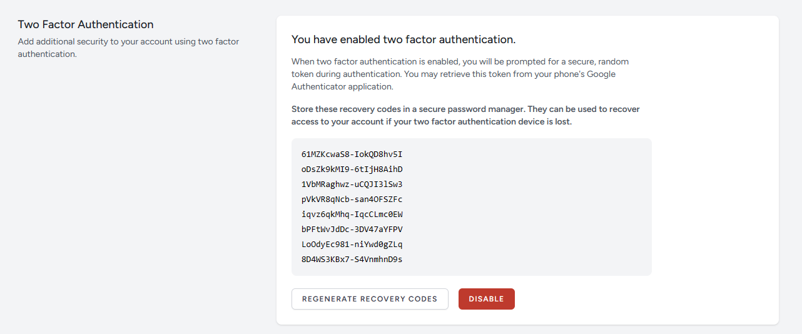Click 'You have enabled two factor authentication' heading
The height and width of the screenshot is (334, 802).
[x=404, y=39]
